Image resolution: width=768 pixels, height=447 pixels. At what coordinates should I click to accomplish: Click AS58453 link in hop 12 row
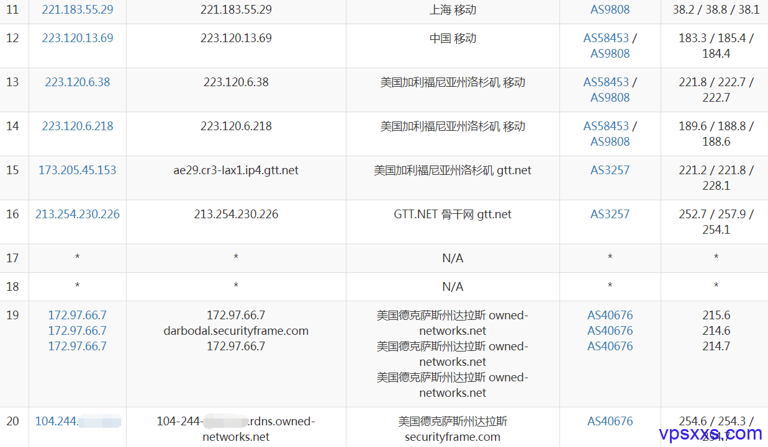pyautogui.click(x=606, y=38)
